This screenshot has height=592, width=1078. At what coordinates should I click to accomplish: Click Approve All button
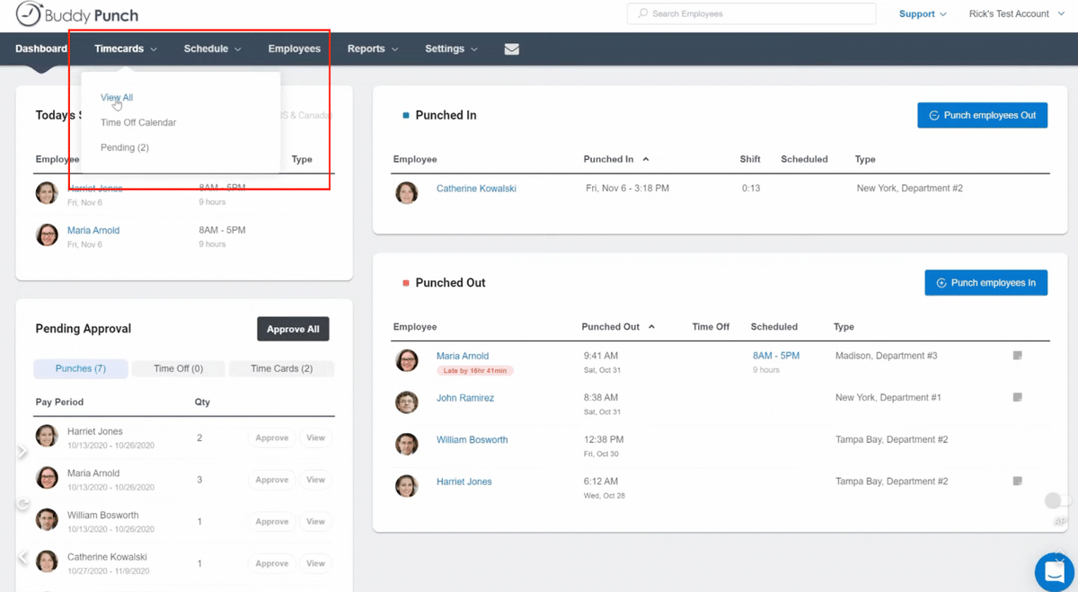pos(293,329)
